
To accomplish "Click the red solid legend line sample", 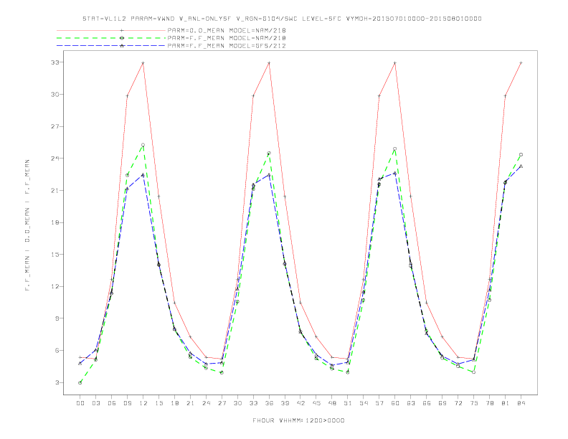I will click(111, 30).
